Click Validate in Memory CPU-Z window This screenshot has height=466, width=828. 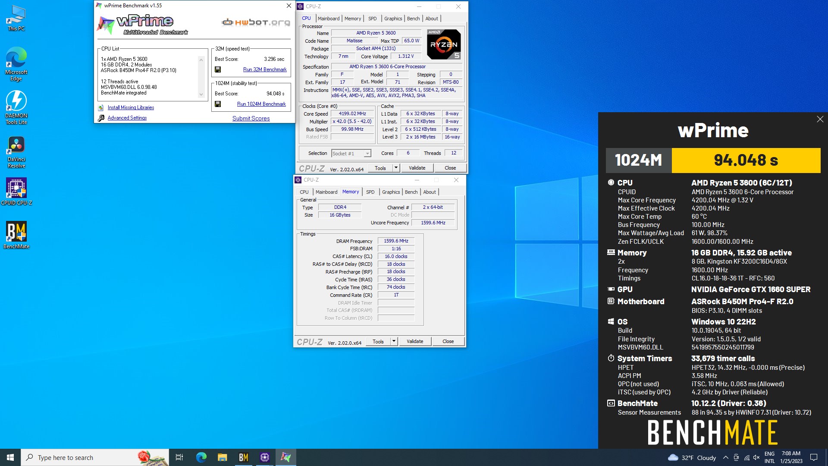point(415,341)
